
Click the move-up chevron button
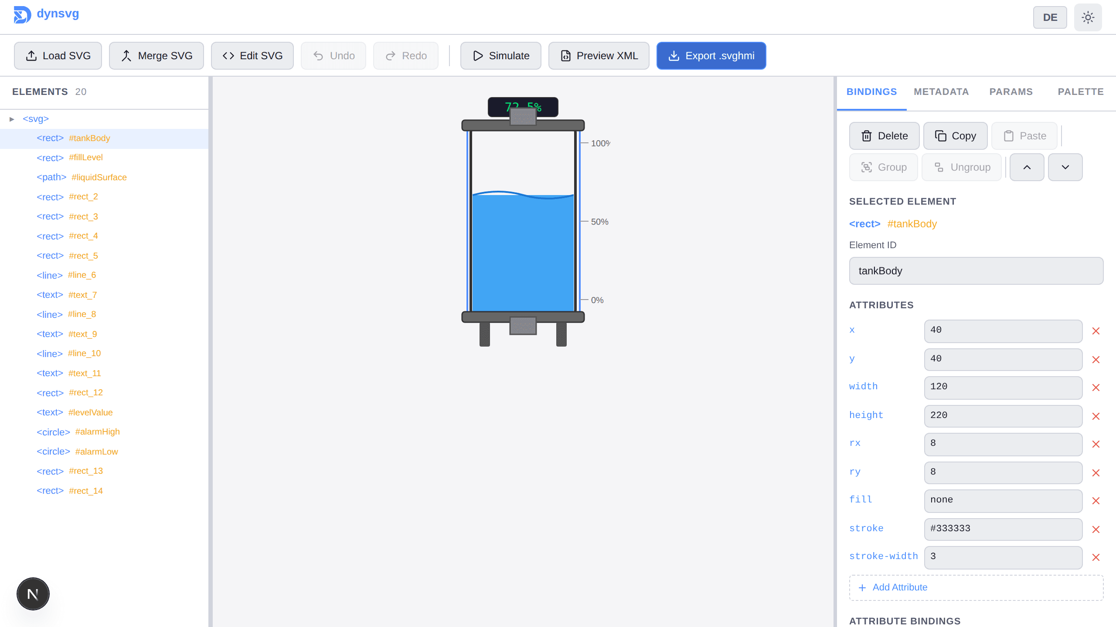click(1027, 167)
